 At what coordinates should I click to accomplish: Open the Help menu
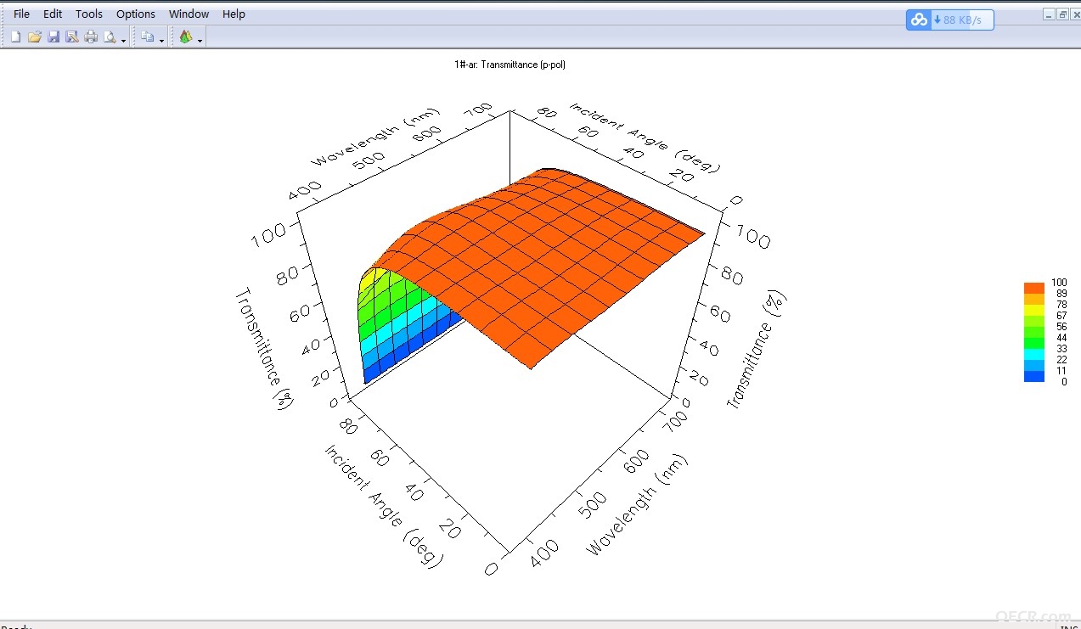click(234, 14)
